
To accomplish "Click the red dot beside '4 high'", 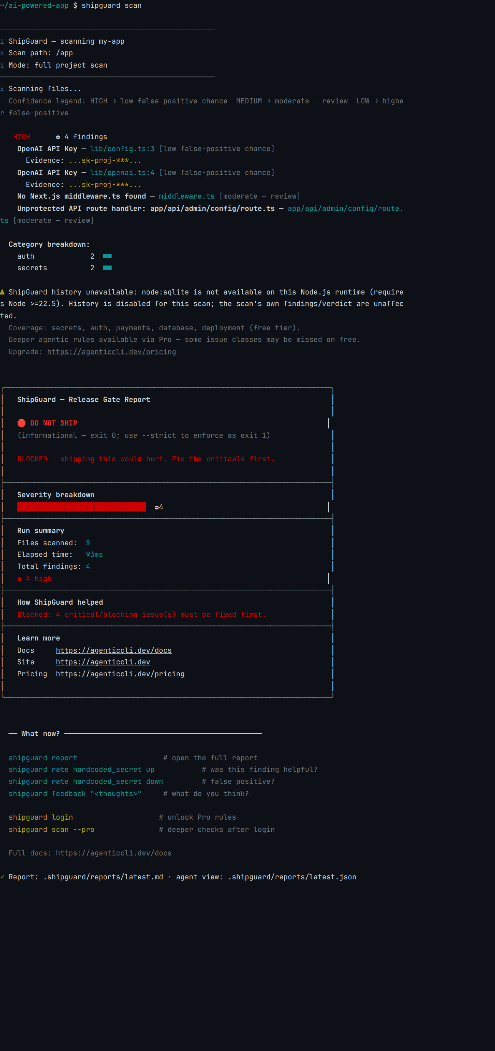I will coord(19,579).
